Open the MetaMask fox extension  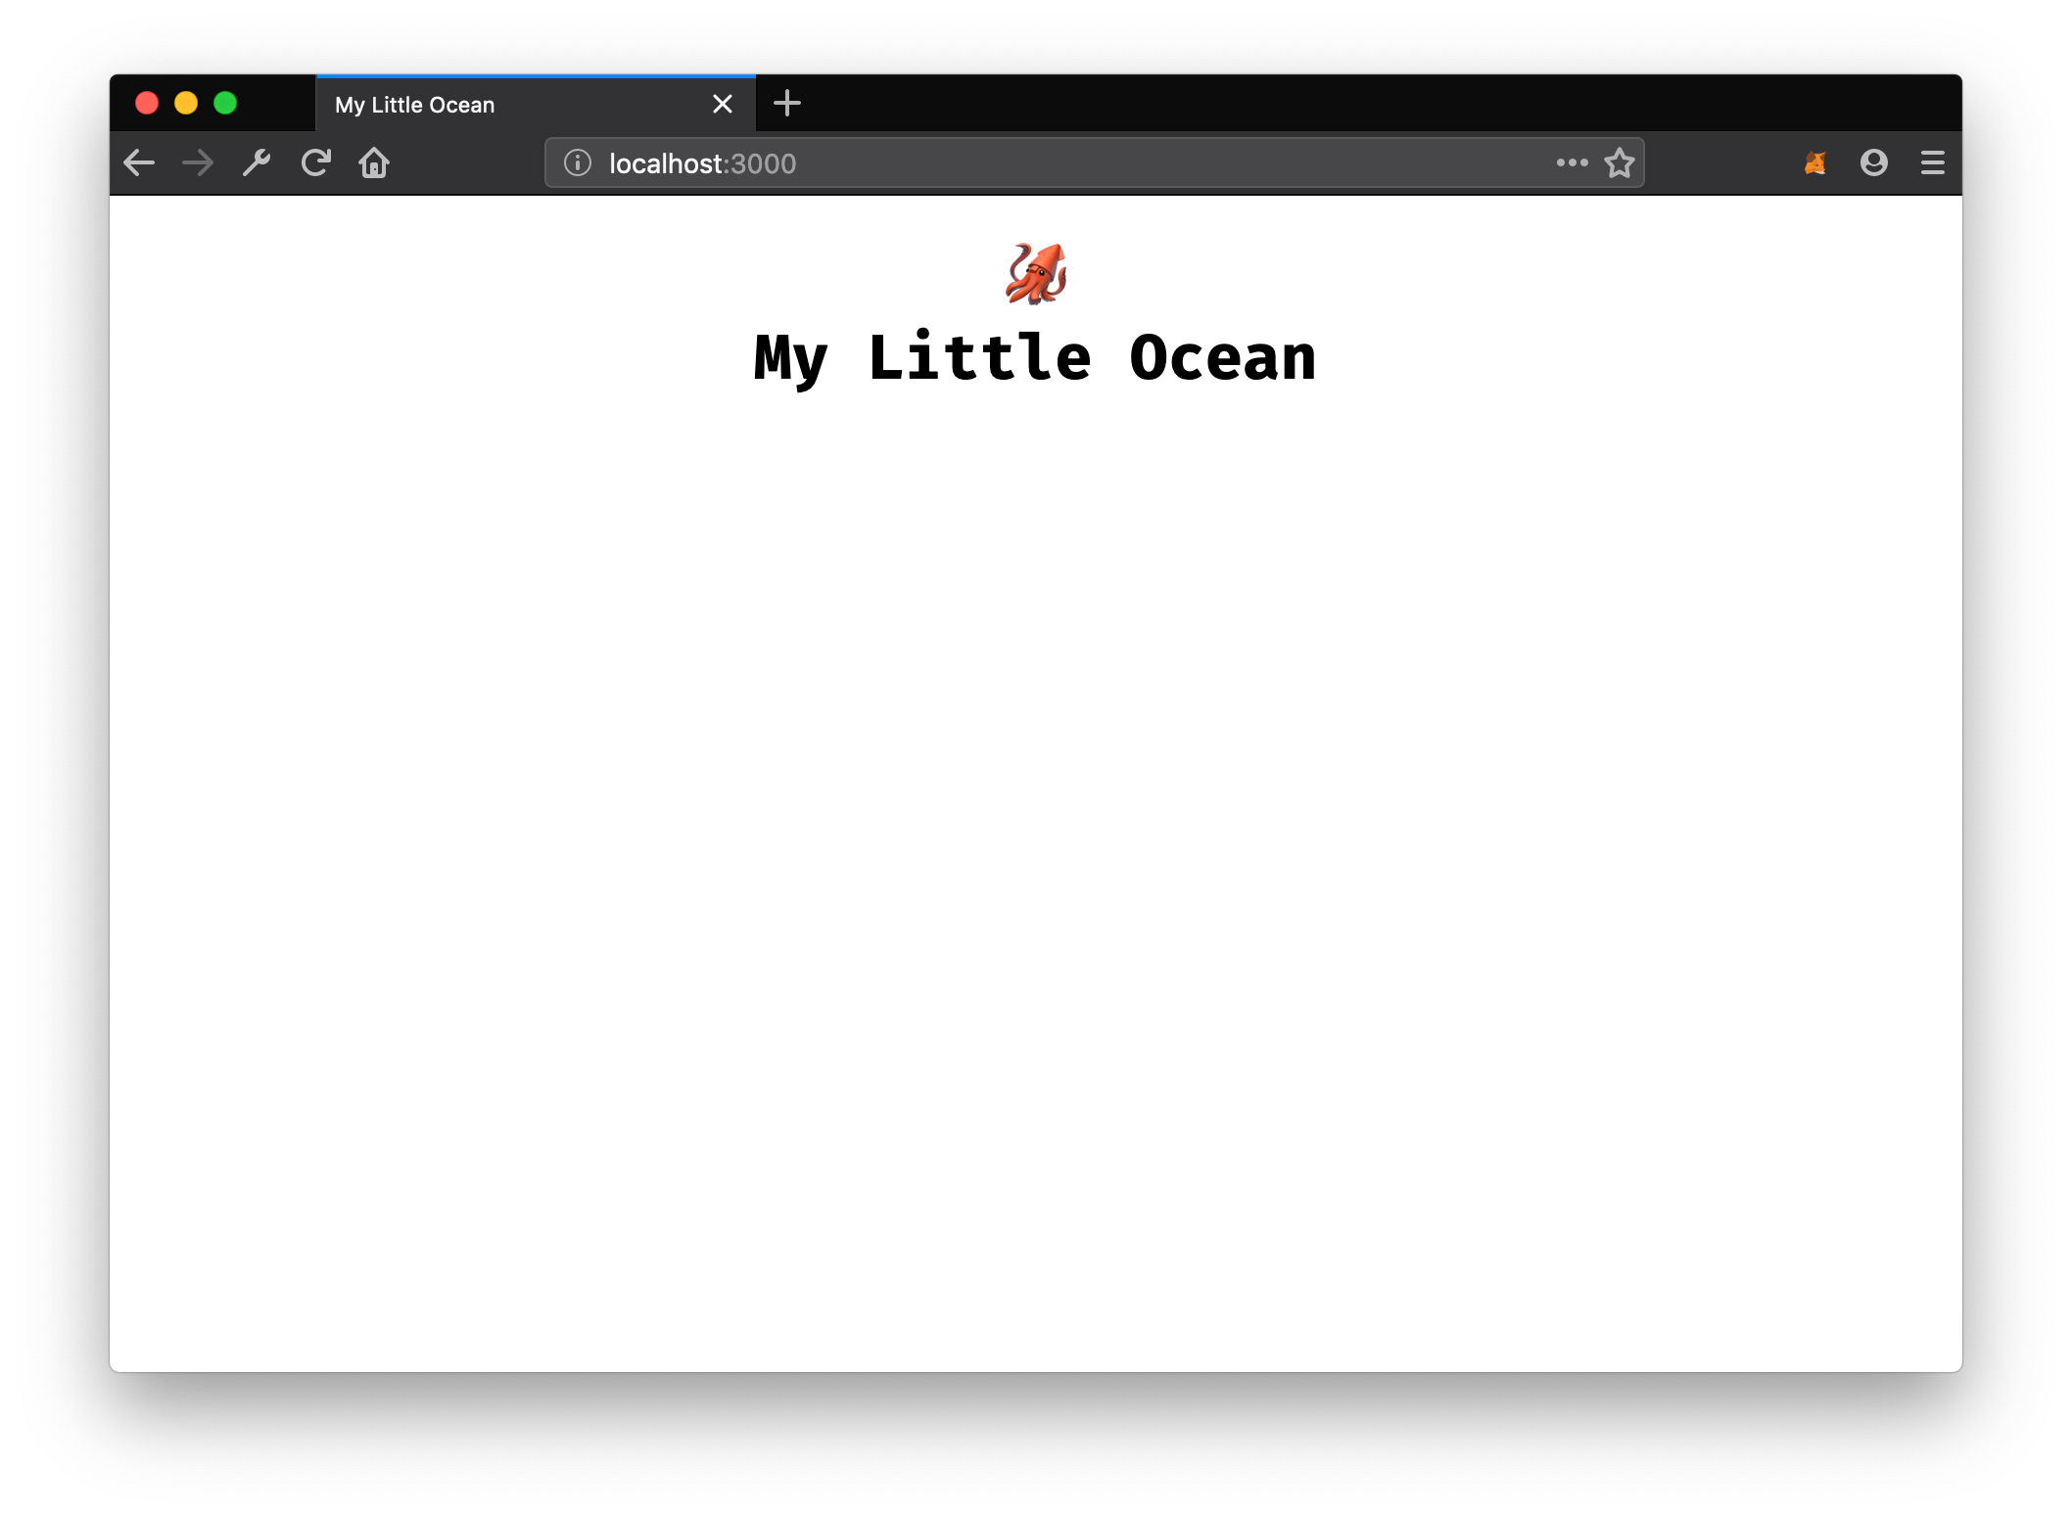tap(1814, 162)
